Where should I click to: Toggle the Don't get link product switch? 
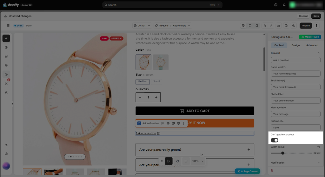pos(275,140)
